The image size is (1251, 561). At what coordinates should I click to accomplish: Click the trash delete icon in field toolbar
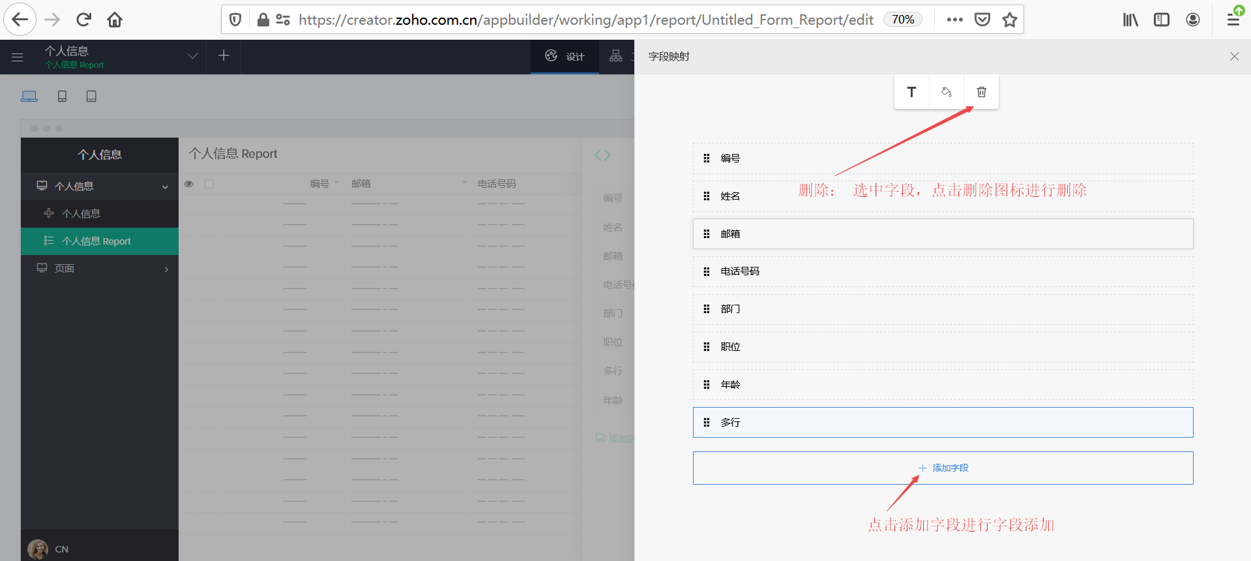(x=981, y=92)
